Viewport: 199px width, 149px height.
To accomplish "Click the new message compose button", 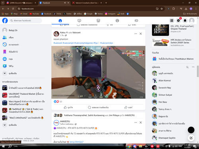I will 191,138.
